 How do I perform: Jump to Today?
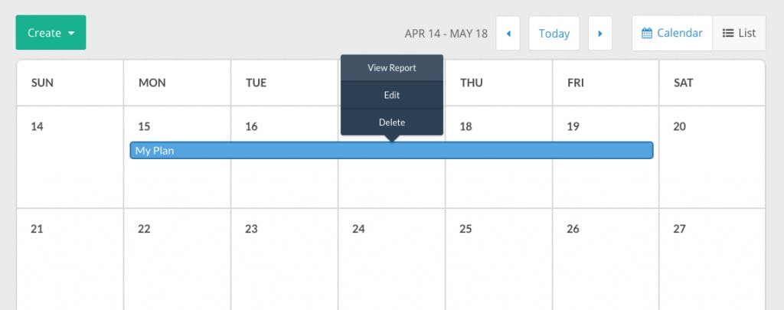(554, 34)
